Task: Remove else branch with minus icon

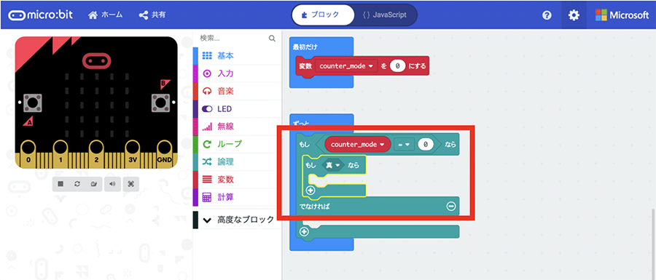Action: [450, 206]
